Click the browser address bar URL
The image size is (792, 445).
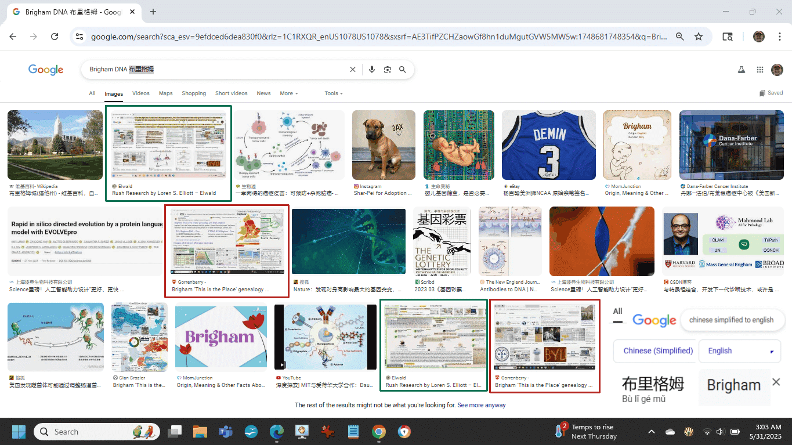pyautogui.click(x=378, y=37)
